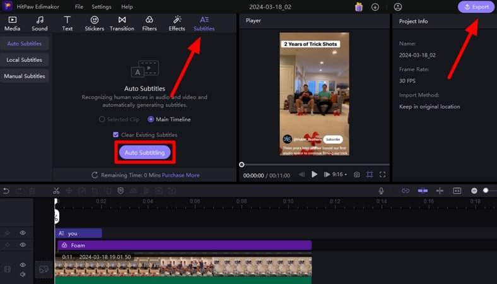Click the Auto Subtitling button
The width and height of the screenshot is (497, 284).
coord(144,153)
